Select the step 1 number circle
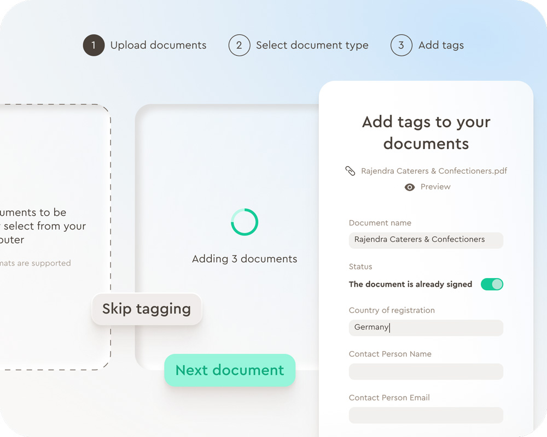The image size is (547, 437). coord(94,45)
